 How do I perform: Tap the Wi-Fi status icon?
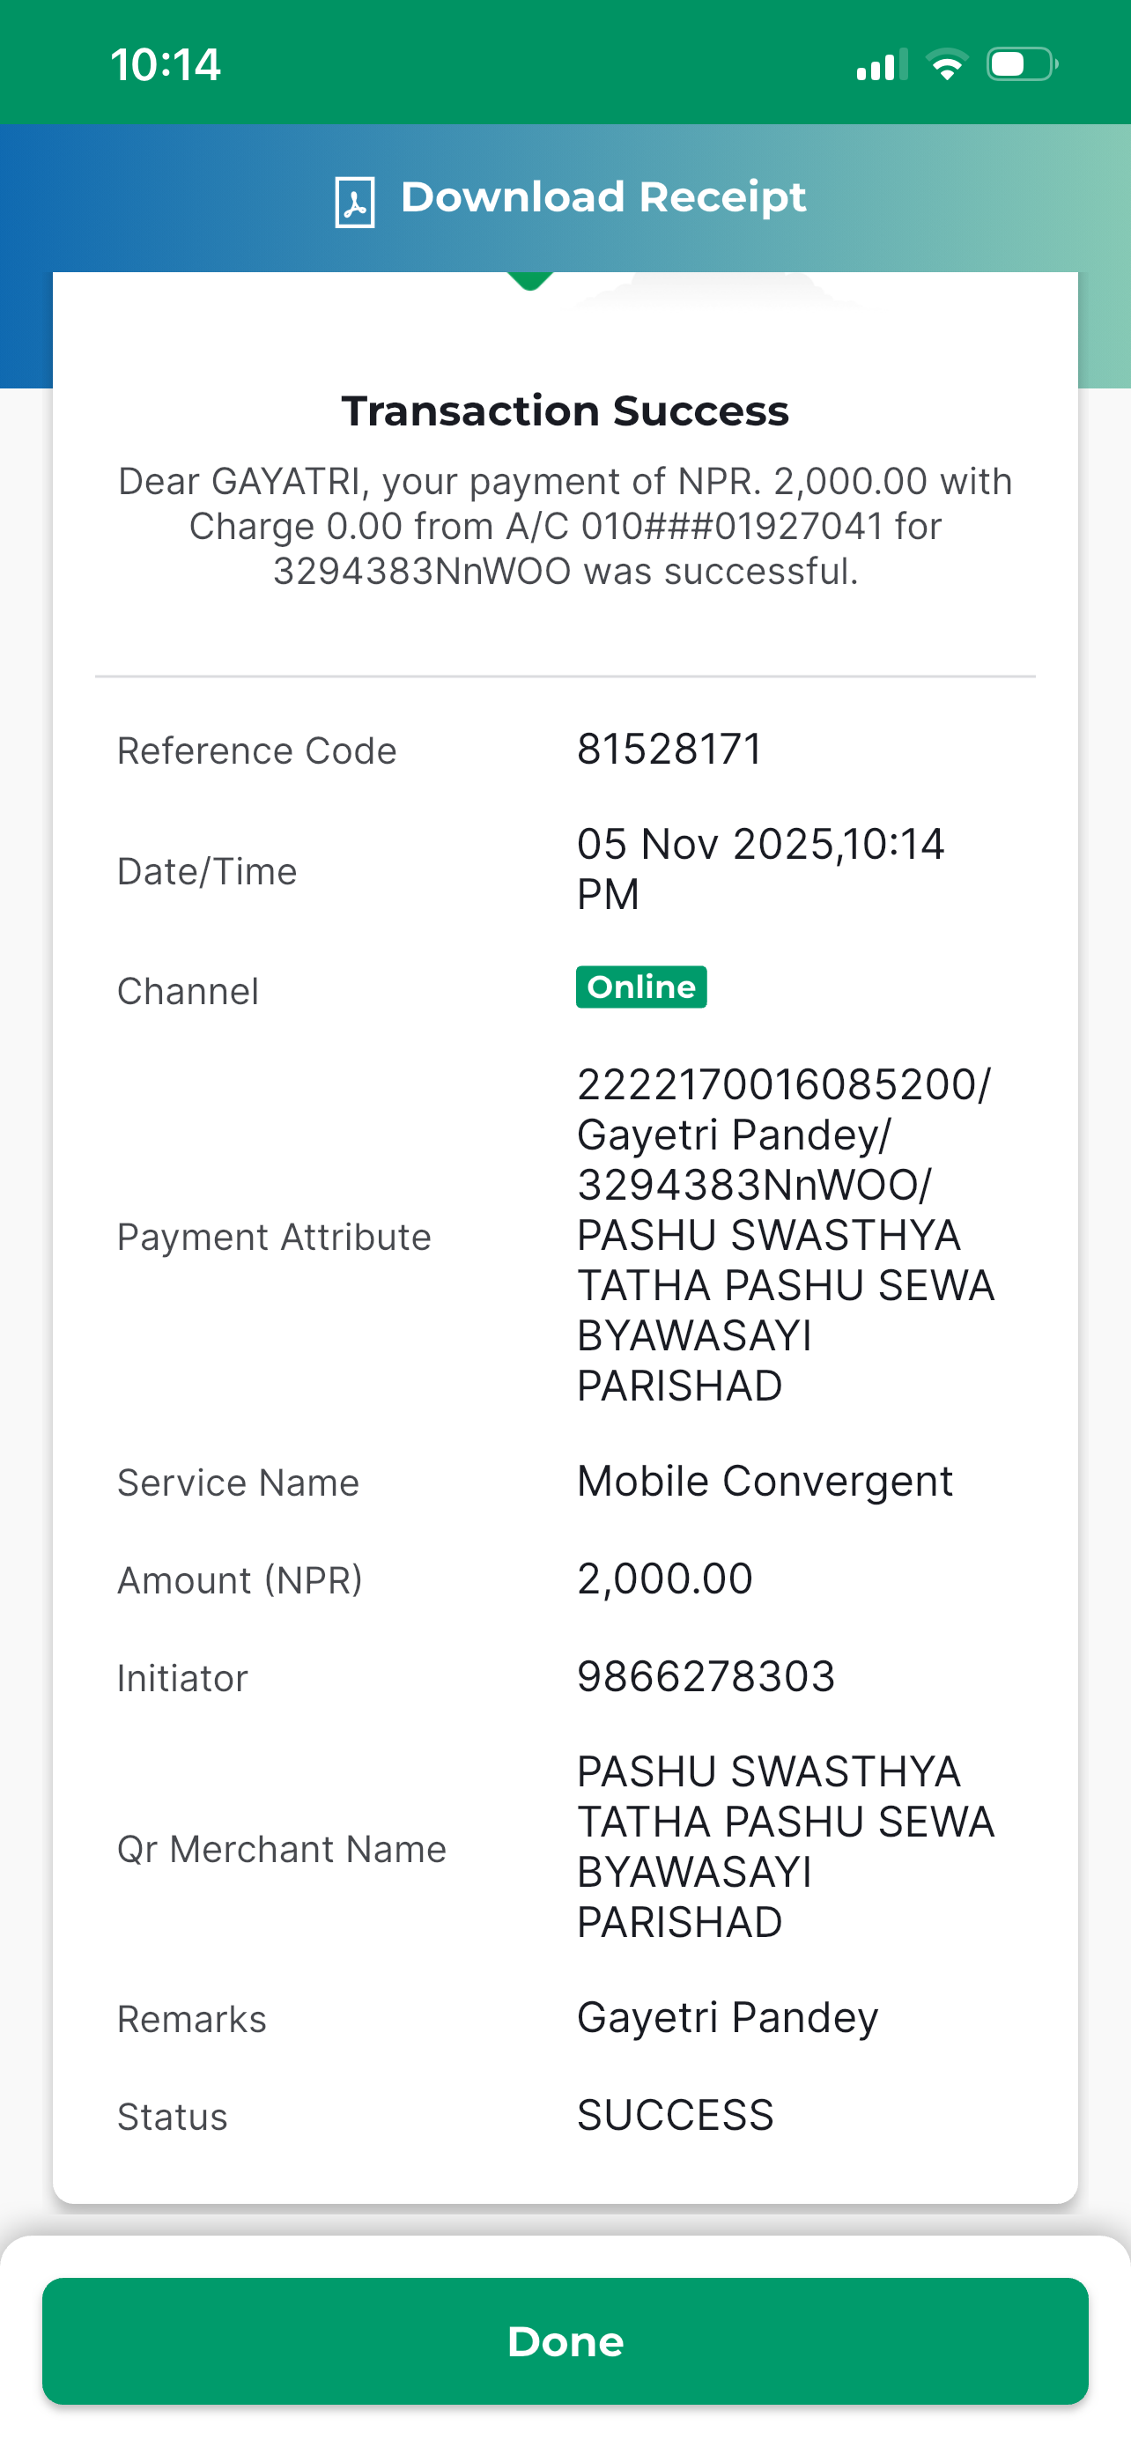(947, 64)
